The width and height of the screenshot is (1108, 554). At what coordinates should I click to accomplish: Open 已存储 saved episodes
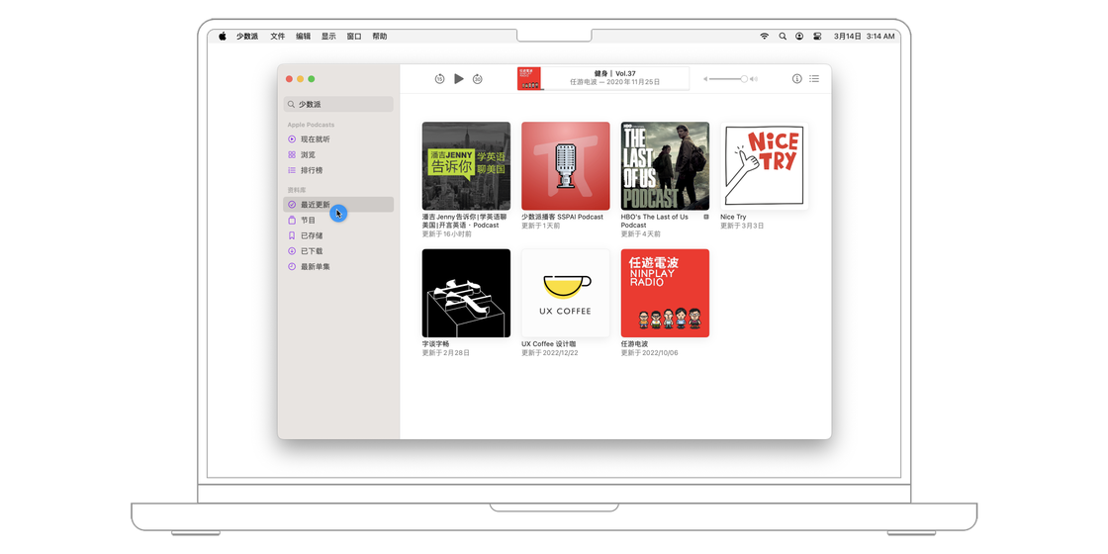coord(311,235)
